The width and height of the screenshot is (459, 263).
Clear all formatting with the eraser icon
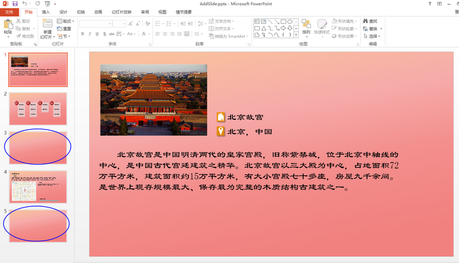coord(147,23)
